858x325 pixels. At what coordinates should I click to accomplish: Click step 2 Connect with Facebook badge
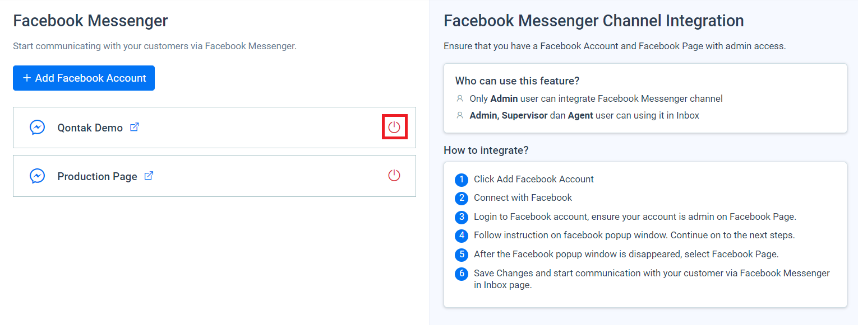coord(462,198)
